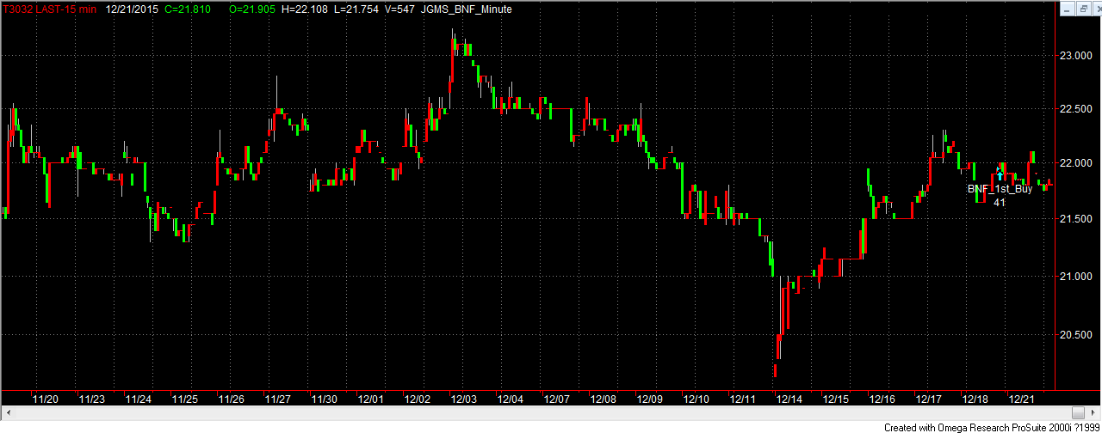This screenshot has width=1102, height=433.
Task: Click the 12/08 date axis label
Action: 604,399
